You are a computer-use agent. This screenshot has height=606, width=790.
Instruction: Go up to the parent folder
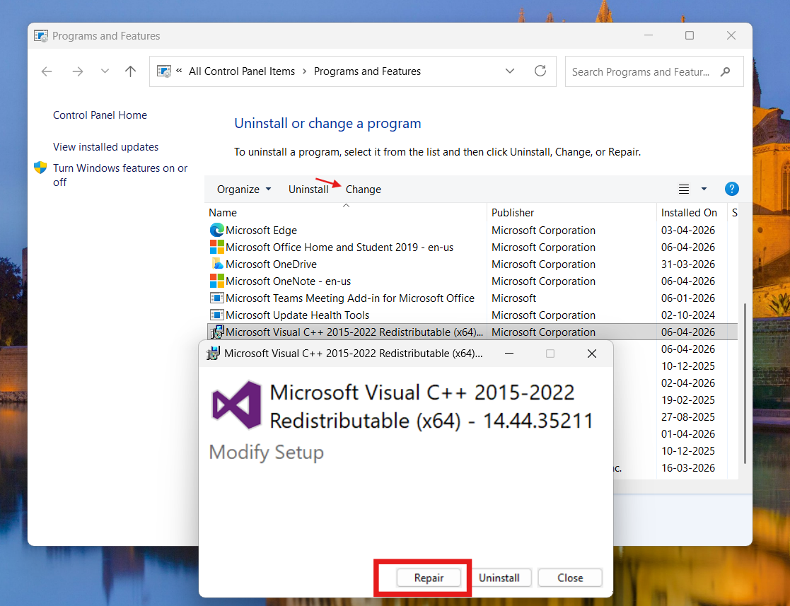(129, 71)
